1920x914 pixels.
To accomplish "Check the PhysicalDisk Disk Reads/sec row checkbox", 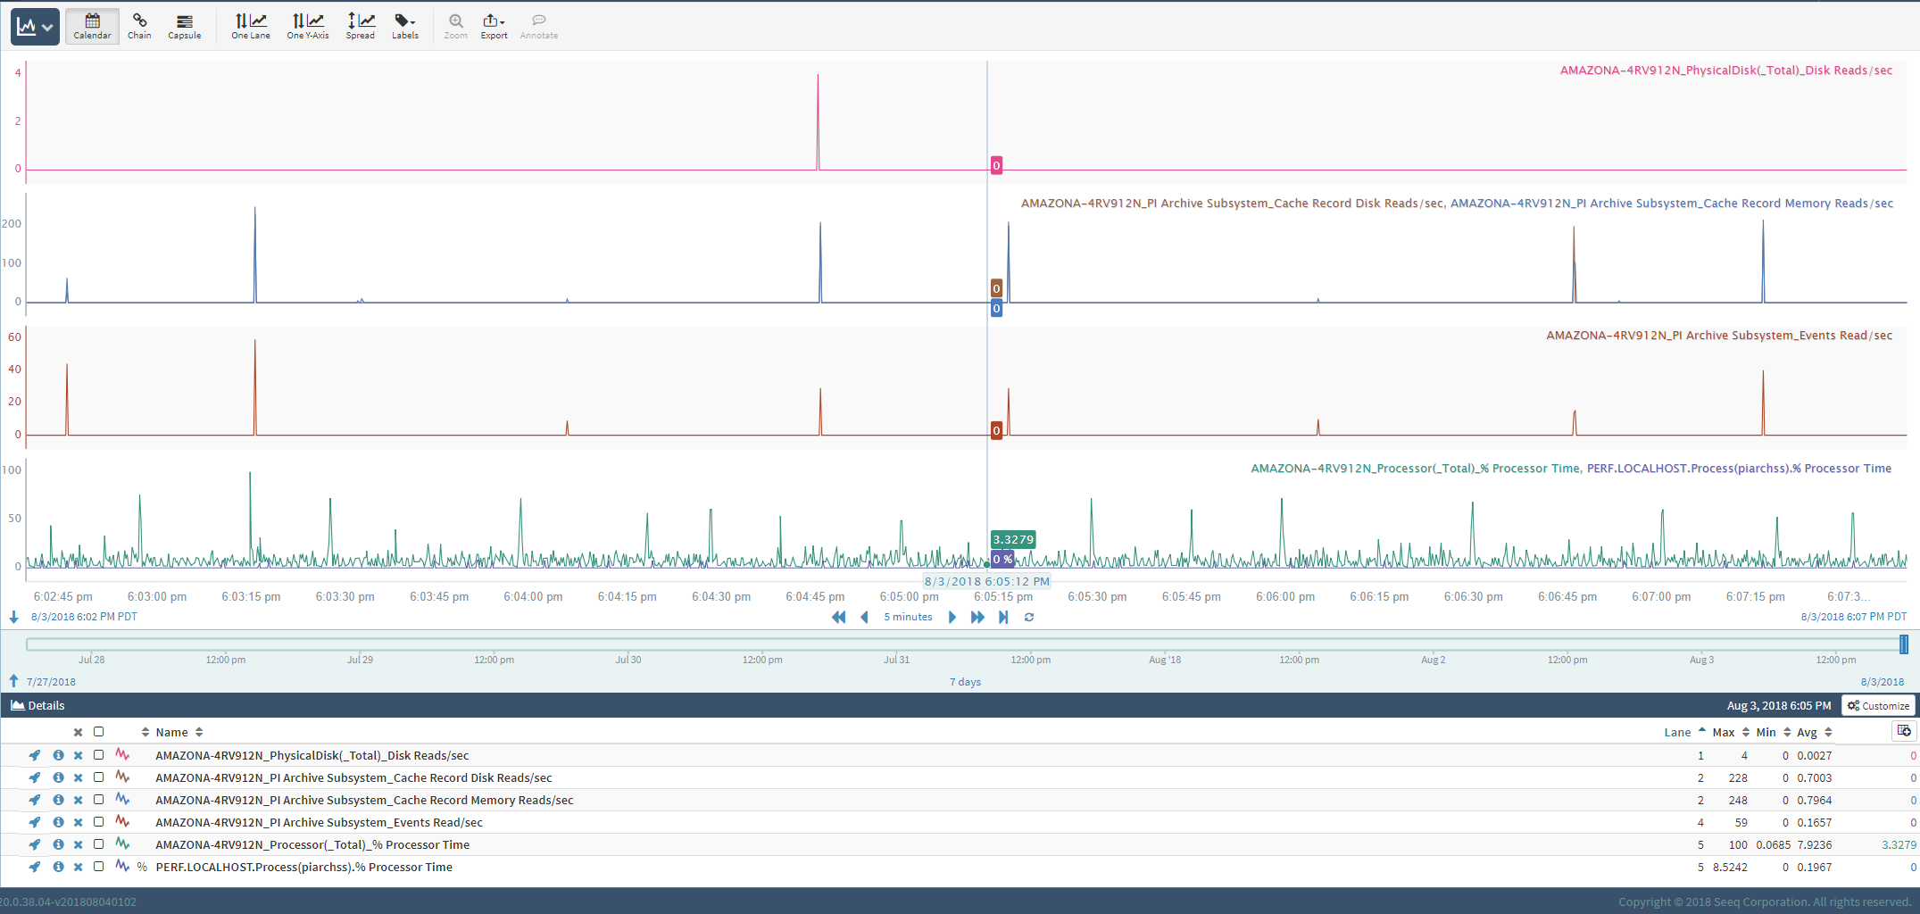I will click(98, 755).
